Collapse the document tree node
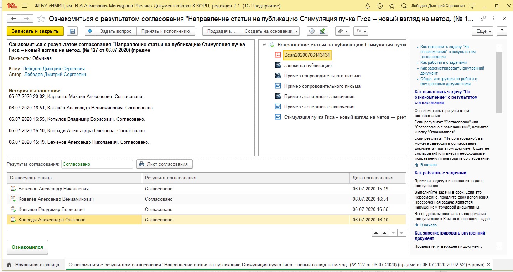 click(264, 45)
